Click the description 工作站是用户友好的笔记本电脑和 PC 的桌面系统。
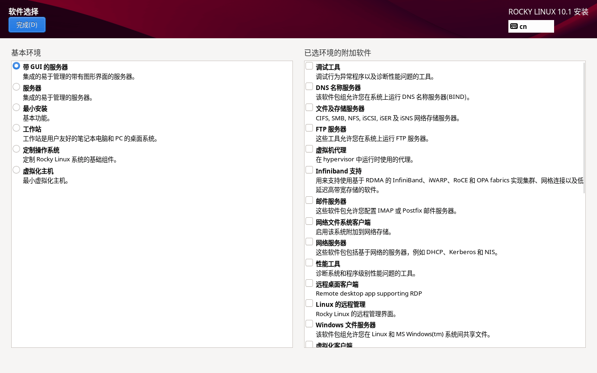This screenshot has height=373, width=597. pyautogui.click(x=91, y=138)
